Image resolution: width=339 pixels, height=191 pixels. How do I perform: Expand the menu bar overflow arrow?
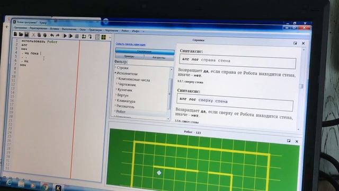click(143, 32)
